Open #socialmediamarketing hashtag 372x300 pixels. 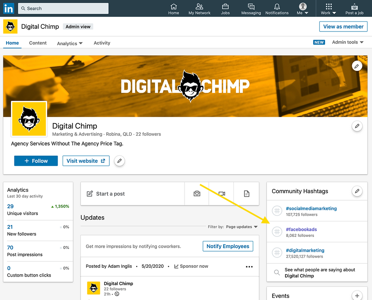[x=311, y=208]
